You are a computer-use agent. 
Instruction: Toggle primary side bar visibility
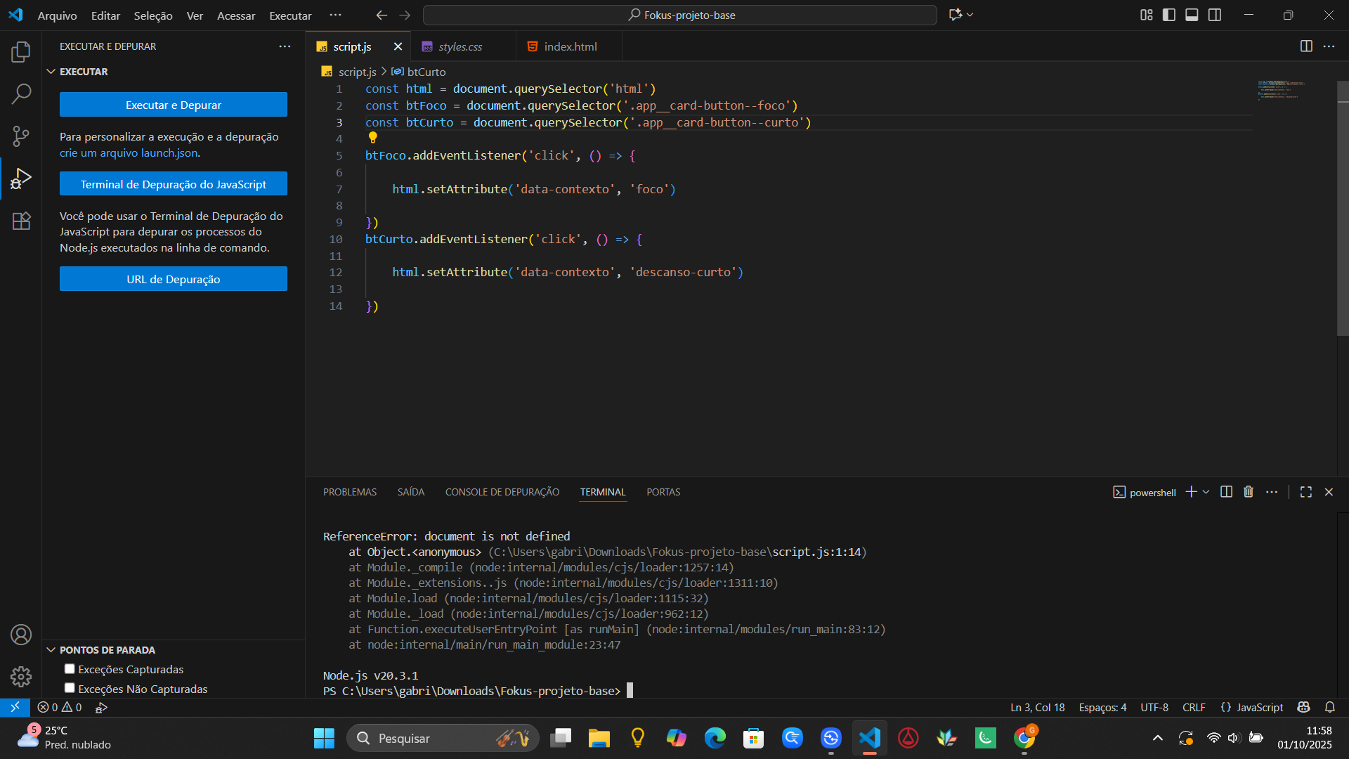point(1169,15)
